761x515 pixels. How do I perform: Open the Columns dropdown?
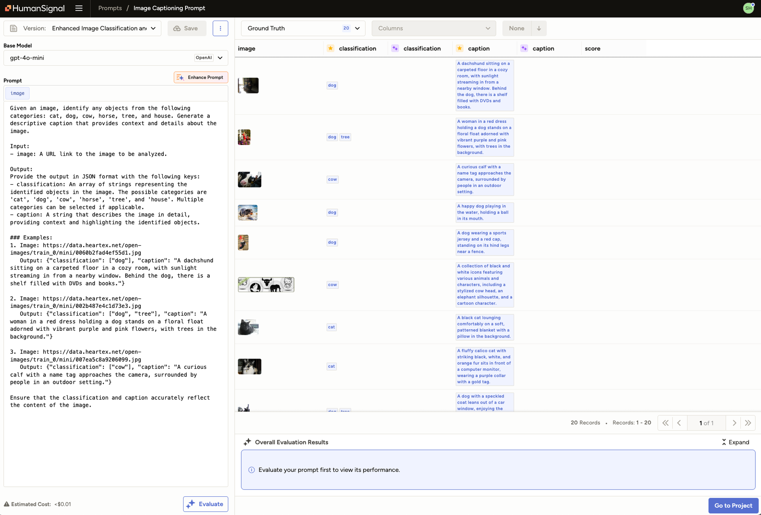(x=434, y=29)
